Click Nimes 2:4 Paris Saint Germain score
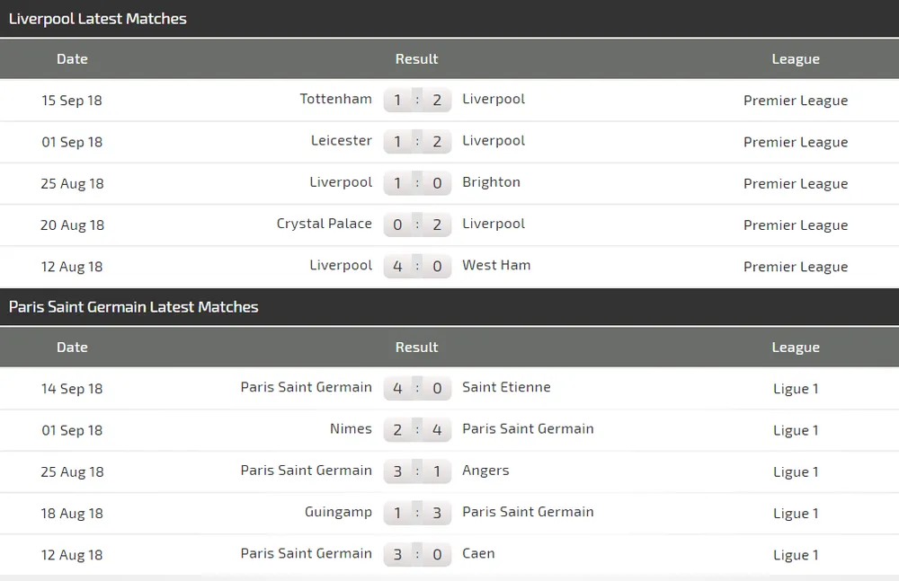Screen dimensions: 899x581 pos(417,429)
